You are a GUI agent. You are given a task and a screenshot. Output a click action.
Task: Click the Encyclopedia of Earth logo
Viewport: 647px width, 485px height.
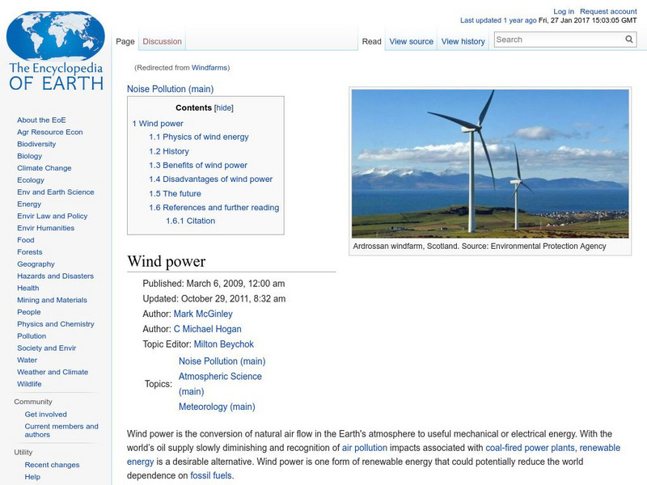pos(56,53)
